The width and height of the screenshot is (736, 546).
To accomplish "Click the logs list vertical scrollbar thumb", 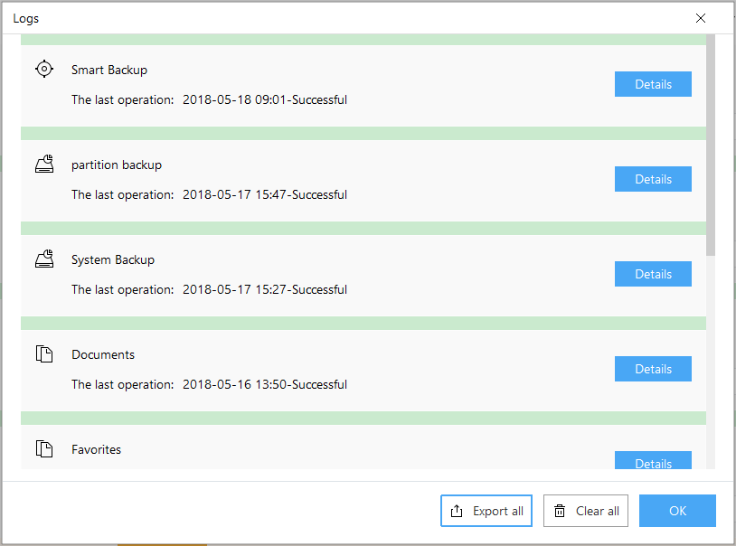I will tap(711, 145).
